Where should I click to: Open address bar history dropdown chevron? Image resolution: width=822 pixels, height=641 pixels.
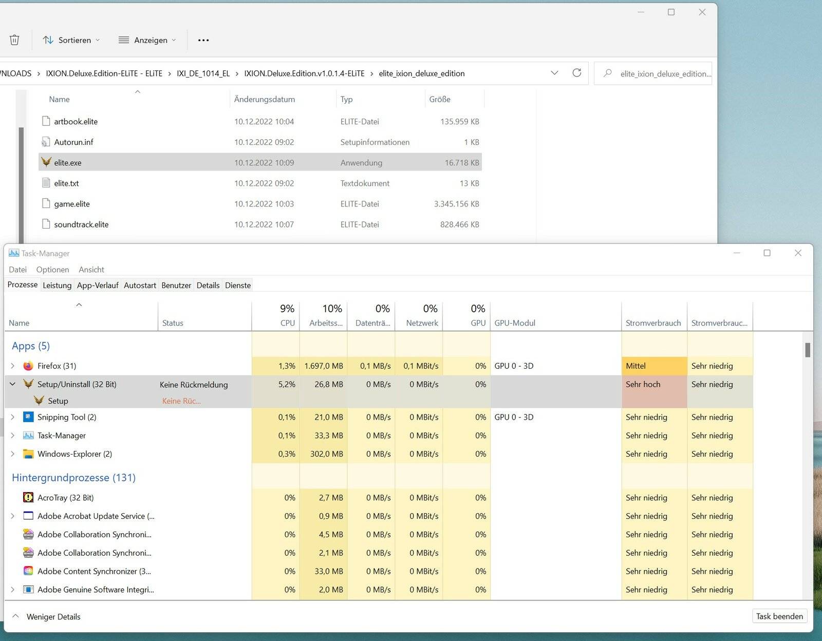[x=554, y=73]
